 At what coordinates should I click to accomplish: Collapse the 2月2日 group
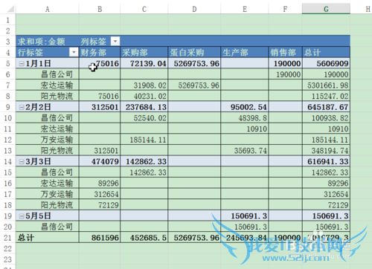coord(22,107)
